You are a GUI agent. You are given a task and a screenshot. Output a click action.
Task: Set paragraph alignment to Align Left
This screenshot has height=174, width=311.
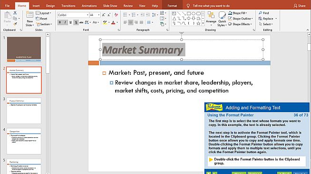(x=125, y=22)
